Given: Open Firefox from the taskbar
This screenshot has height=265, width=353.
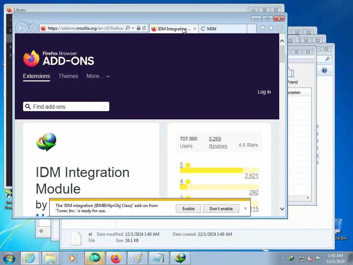Looking at the screenshot, I should point(116,258).
